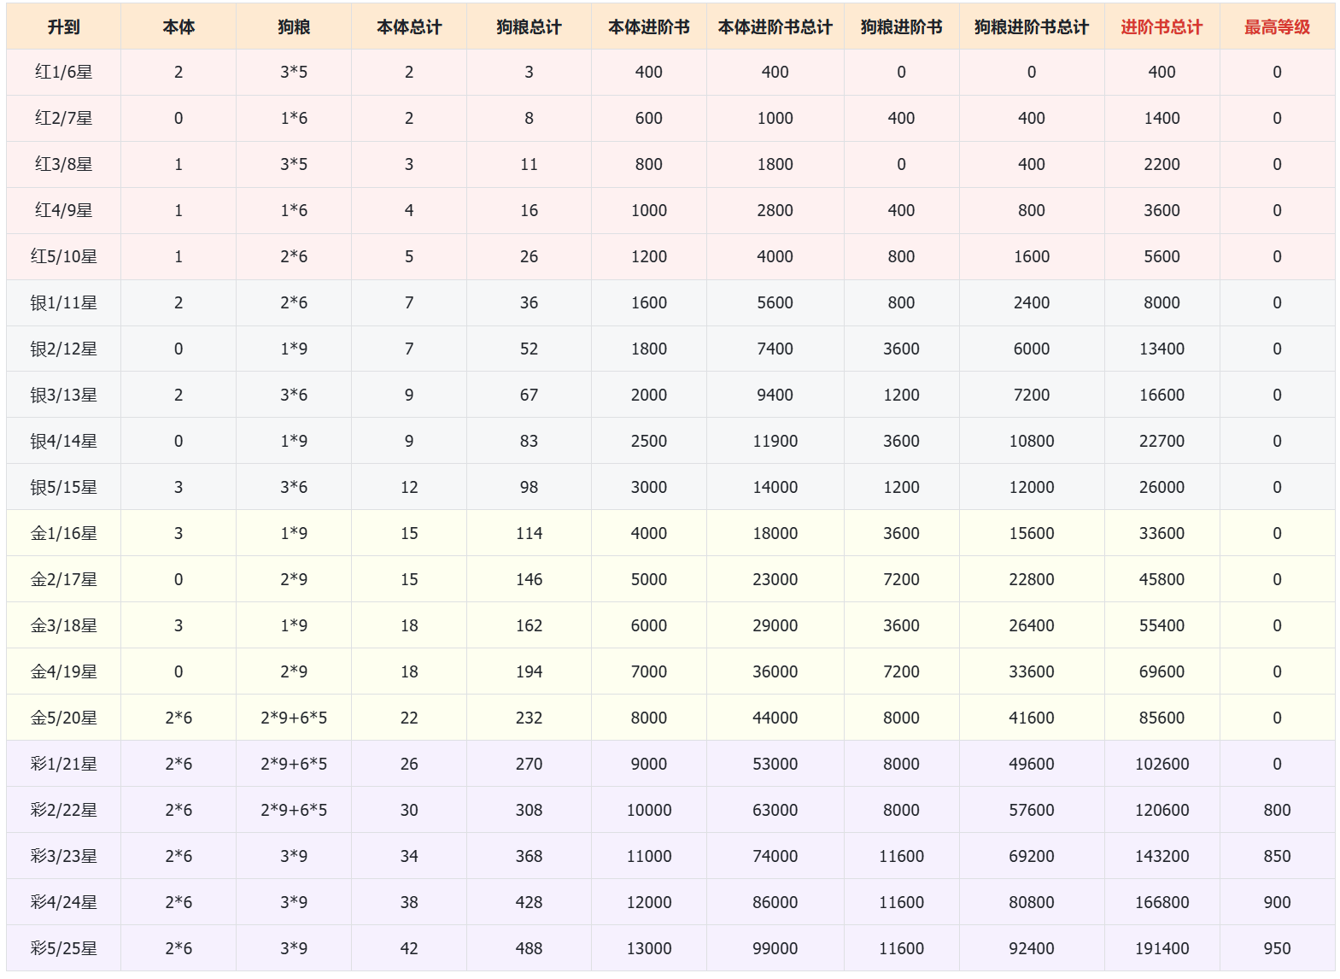Select the 银2/12星 row label
This screenshot has height=979, width=1340.
pos(63,349)
